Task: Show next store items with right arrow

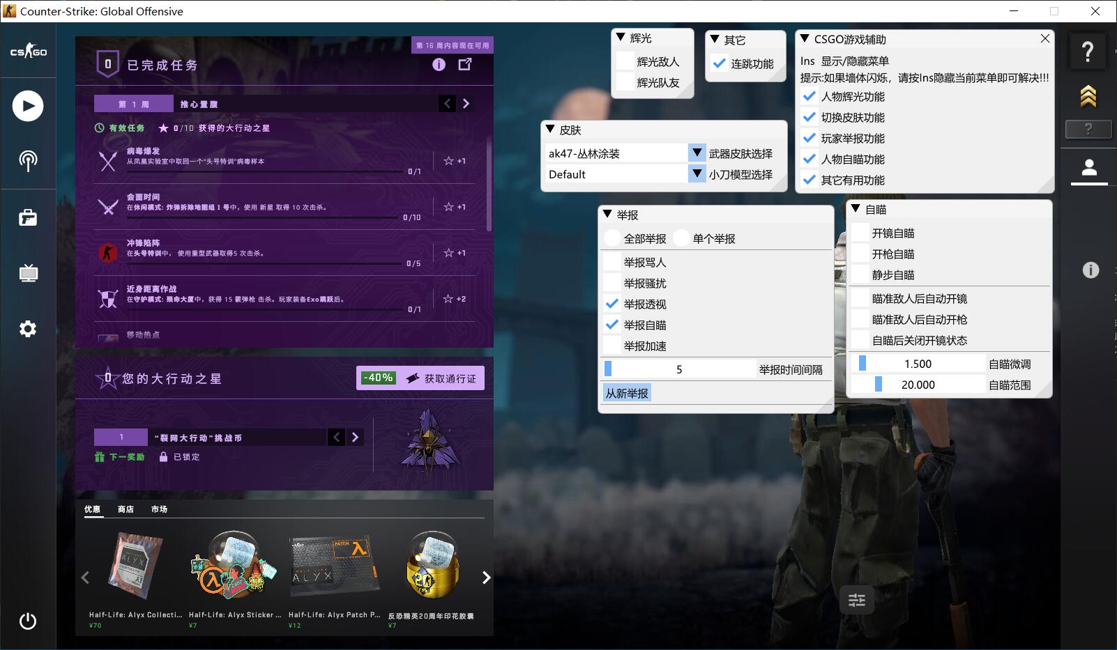Action: pyautogui.click(x=486, y=578)
